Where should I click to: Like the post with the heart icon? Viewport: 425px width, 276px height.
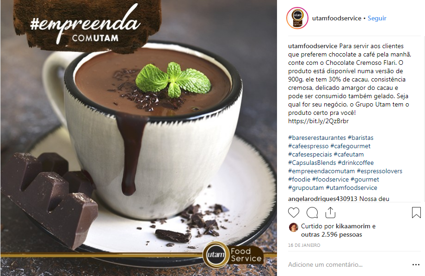pos(294,213)
